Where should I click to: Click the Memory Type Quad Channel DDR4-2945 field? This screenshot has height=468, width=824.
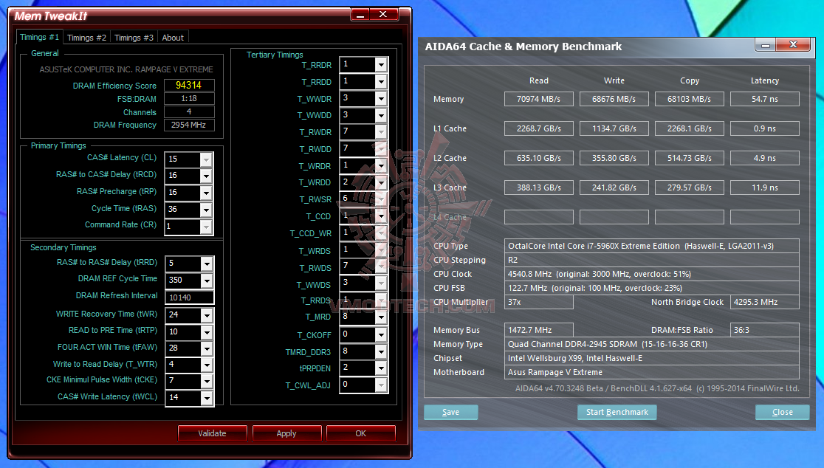point(652,344)
